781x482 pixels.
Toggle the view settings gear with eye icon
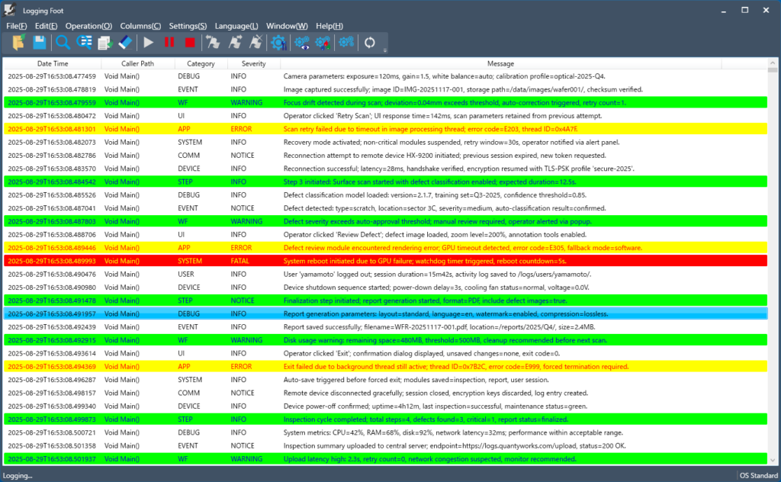pyautogui.click(x=301, y=43)
